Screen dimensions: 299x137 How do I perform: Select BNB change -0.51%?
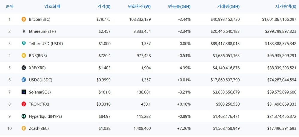[x=184, y=56]
